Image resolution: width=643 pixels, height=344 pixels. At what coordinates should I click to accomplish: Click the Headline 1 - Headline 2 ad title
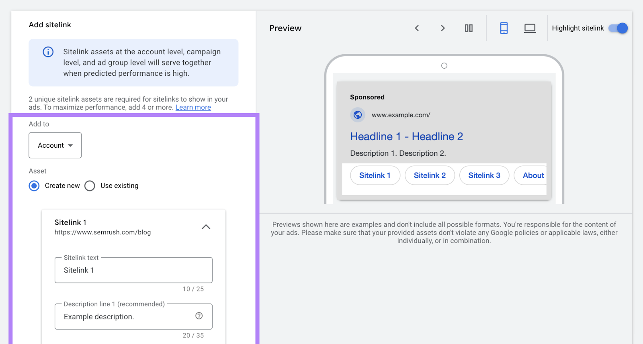(406, 136)
